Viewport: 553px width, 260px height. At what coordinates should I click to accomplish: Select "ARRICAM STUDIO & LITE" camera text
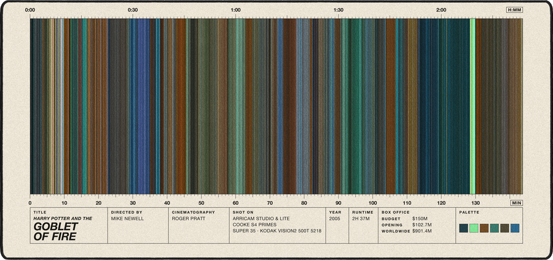pos(261,218)
